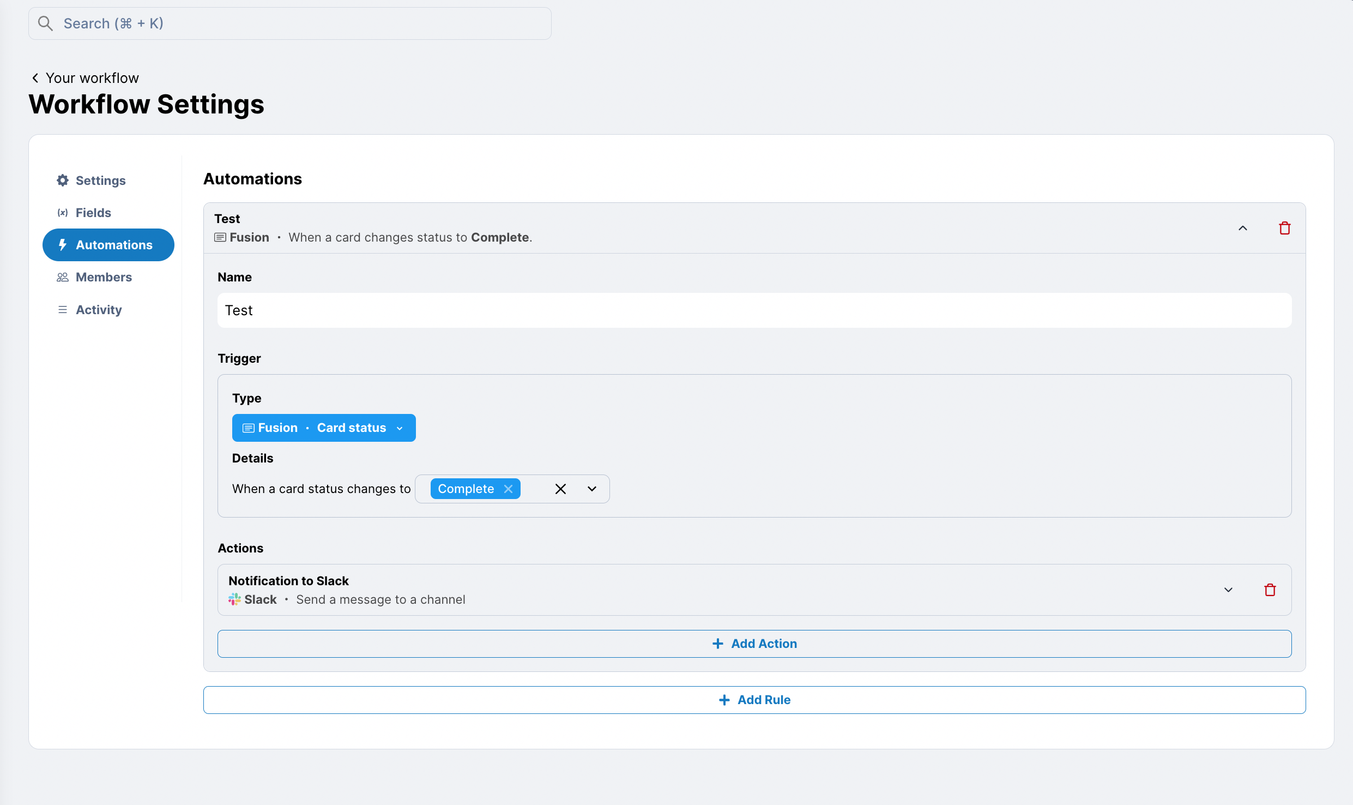1353x805 pixels.
Task: Click the Add Action button
Action: point(754,644)
